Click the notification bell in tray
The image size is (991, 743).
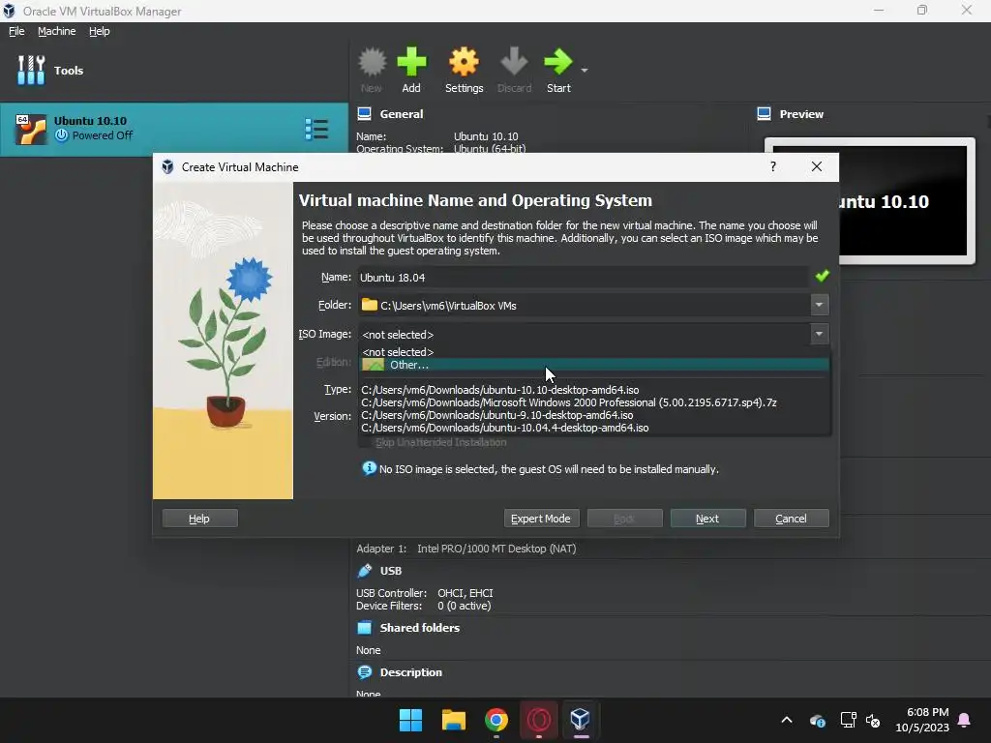click(965, 720)
